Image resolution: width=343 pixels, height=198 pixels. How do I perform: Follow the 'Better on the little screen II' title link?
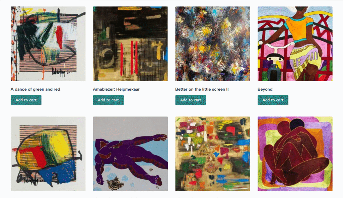coord(202,89)
